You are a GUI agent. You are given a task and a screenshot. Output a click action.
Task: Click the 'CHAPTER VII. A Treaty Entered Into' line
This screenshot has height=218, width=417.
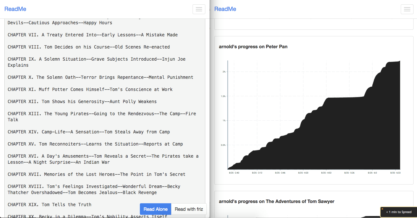[93, 35]
